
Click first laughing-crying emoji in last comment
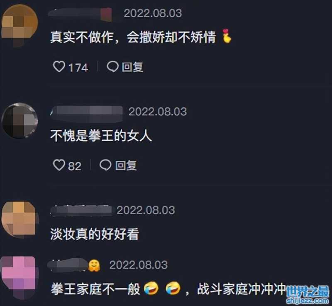coord(151,289)
